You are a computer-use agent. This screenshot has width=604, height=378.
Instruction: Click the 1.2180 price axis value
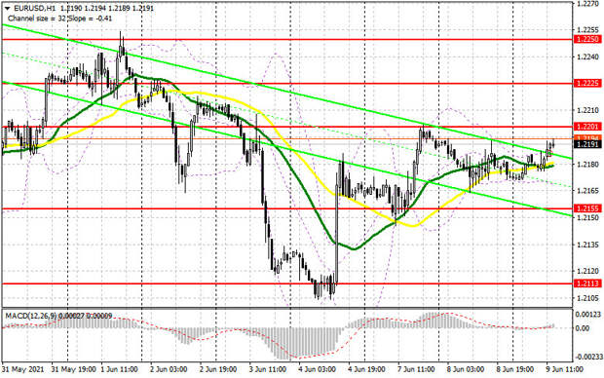click(x=587, y=165)
